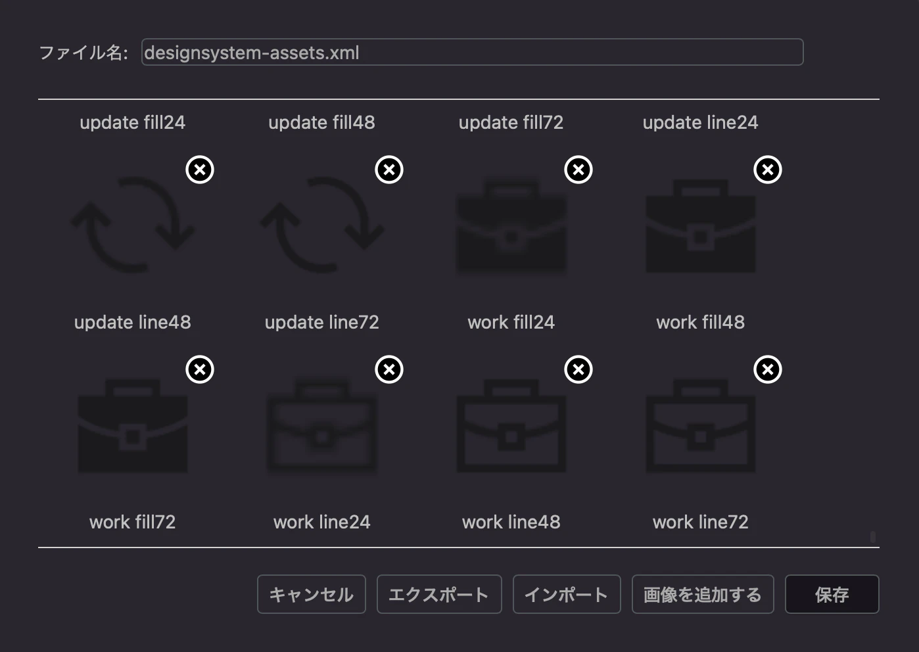Click the image list scrollbar thumb
Viewport: 919px width, 652px height.
[x=873, y=537]
